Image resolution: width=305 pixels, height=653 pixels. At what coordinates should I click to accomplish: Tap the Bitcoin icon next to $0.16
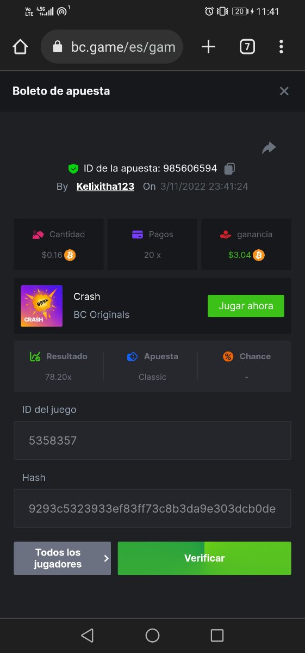pyautogui.click(x=70, y=255)
